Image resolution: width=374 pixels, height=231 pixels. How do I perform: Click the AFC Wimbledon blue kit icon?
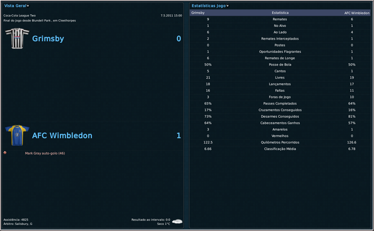[x=16, y=135]
